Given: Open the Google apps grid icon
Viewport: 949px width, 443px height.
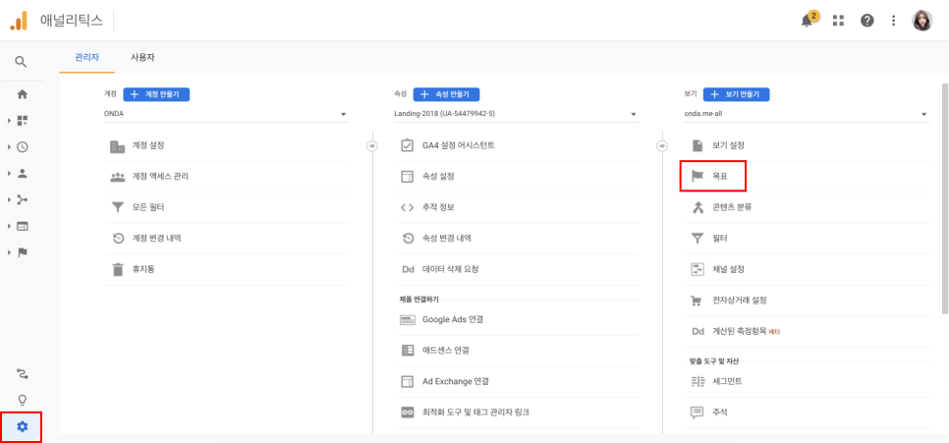Looking at the screenshot, I should 838,21.
